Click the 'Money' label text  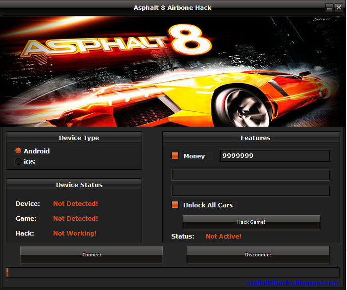click(x=195, y=156)
